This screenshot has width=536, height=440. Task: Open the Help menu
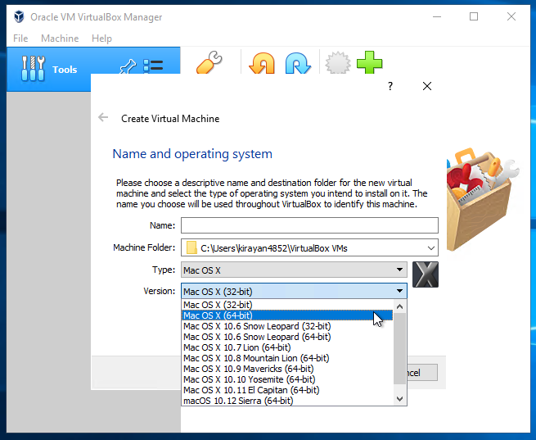click(101, 39)
